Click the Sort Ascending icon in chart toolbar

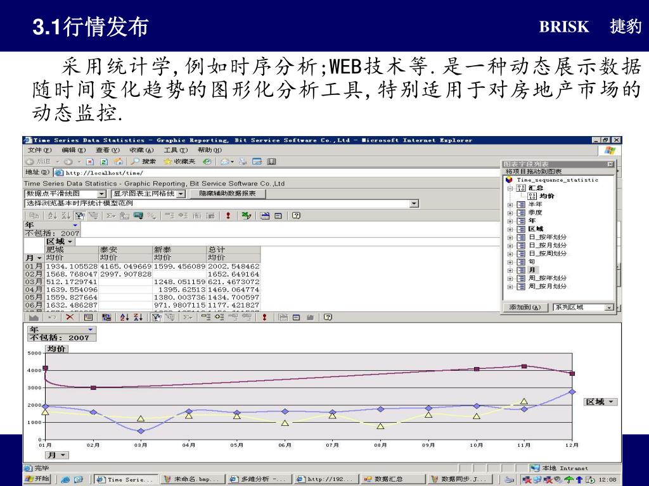point(125,317)
